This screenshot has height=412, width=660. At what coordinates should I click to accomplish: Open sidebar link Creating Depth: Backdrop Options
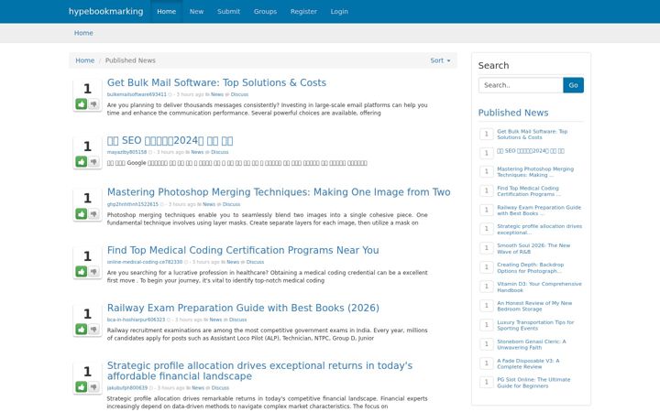point(531,267)
